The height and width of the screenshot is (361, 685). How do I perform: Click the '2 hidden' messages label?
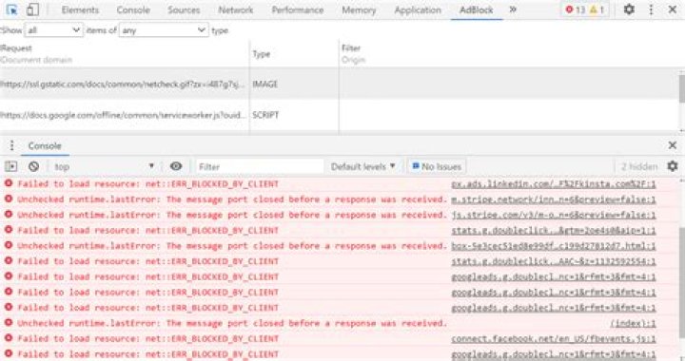click(639, 166)
